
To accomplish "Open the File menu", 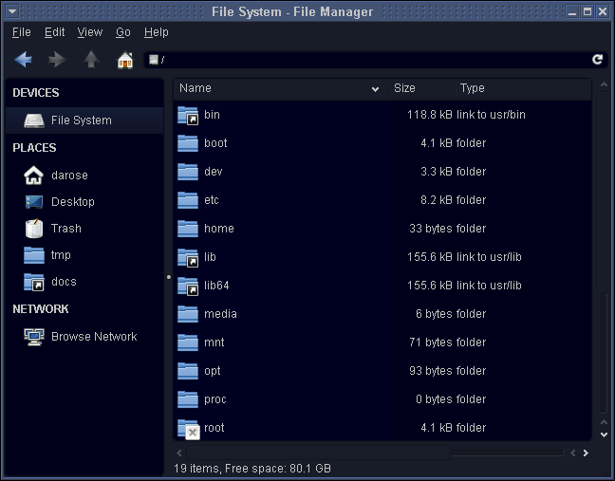I will [x=21, y=32].
